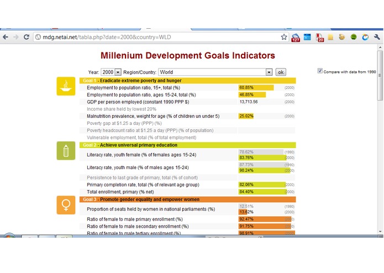This screenshot has height=273, width=384.
Task: Click the 60.85% employment ratio bar
Action: tap(256, 87)
